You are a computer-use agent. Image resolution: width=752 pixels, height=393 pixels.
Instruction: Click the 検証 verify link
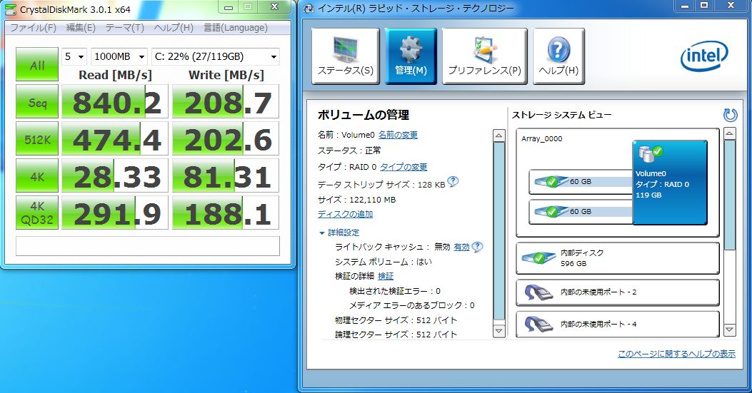[386, 276]
